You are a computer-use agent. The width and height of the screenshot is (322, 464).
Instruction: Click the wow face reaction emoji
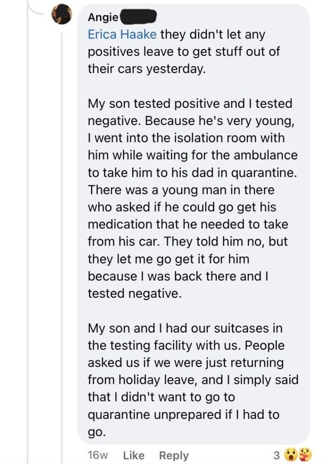[x=291, y=455]
